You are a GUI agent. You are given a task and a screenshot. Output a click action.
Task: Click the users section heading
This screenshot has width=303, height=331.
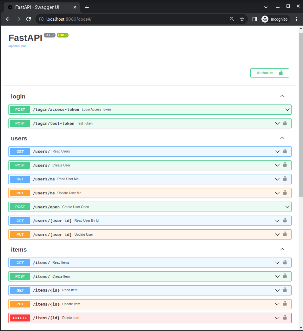pos(19,138)
